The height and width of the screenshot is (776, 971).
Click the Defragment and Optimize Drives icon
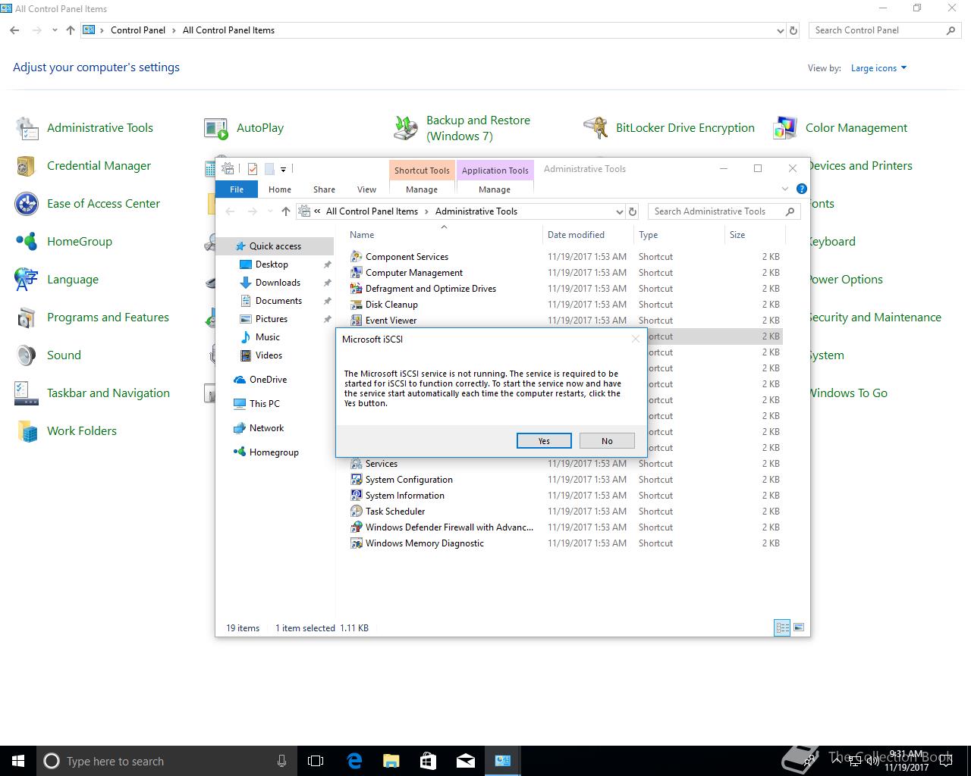click(357, 289)
